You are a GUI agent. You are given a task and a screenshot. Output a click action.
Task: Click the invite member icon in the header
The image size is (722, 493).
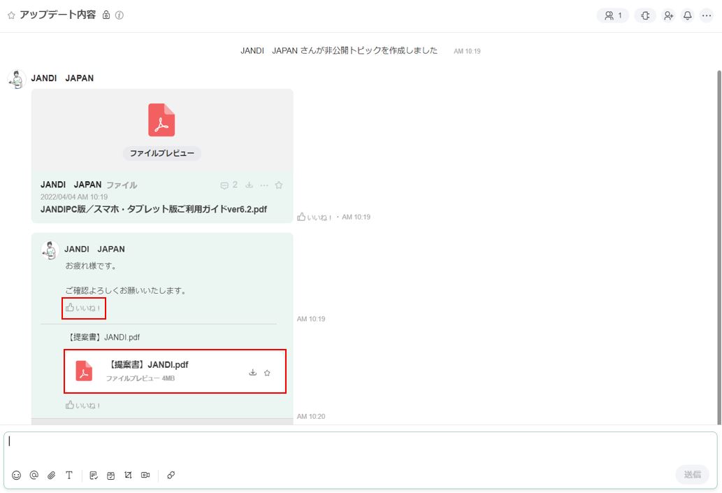pos(668,15)
